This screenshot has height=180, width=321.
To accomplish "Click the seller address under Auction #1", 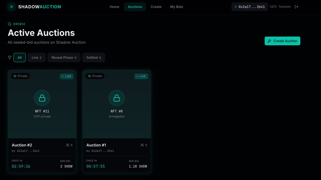I will (100, 151).
